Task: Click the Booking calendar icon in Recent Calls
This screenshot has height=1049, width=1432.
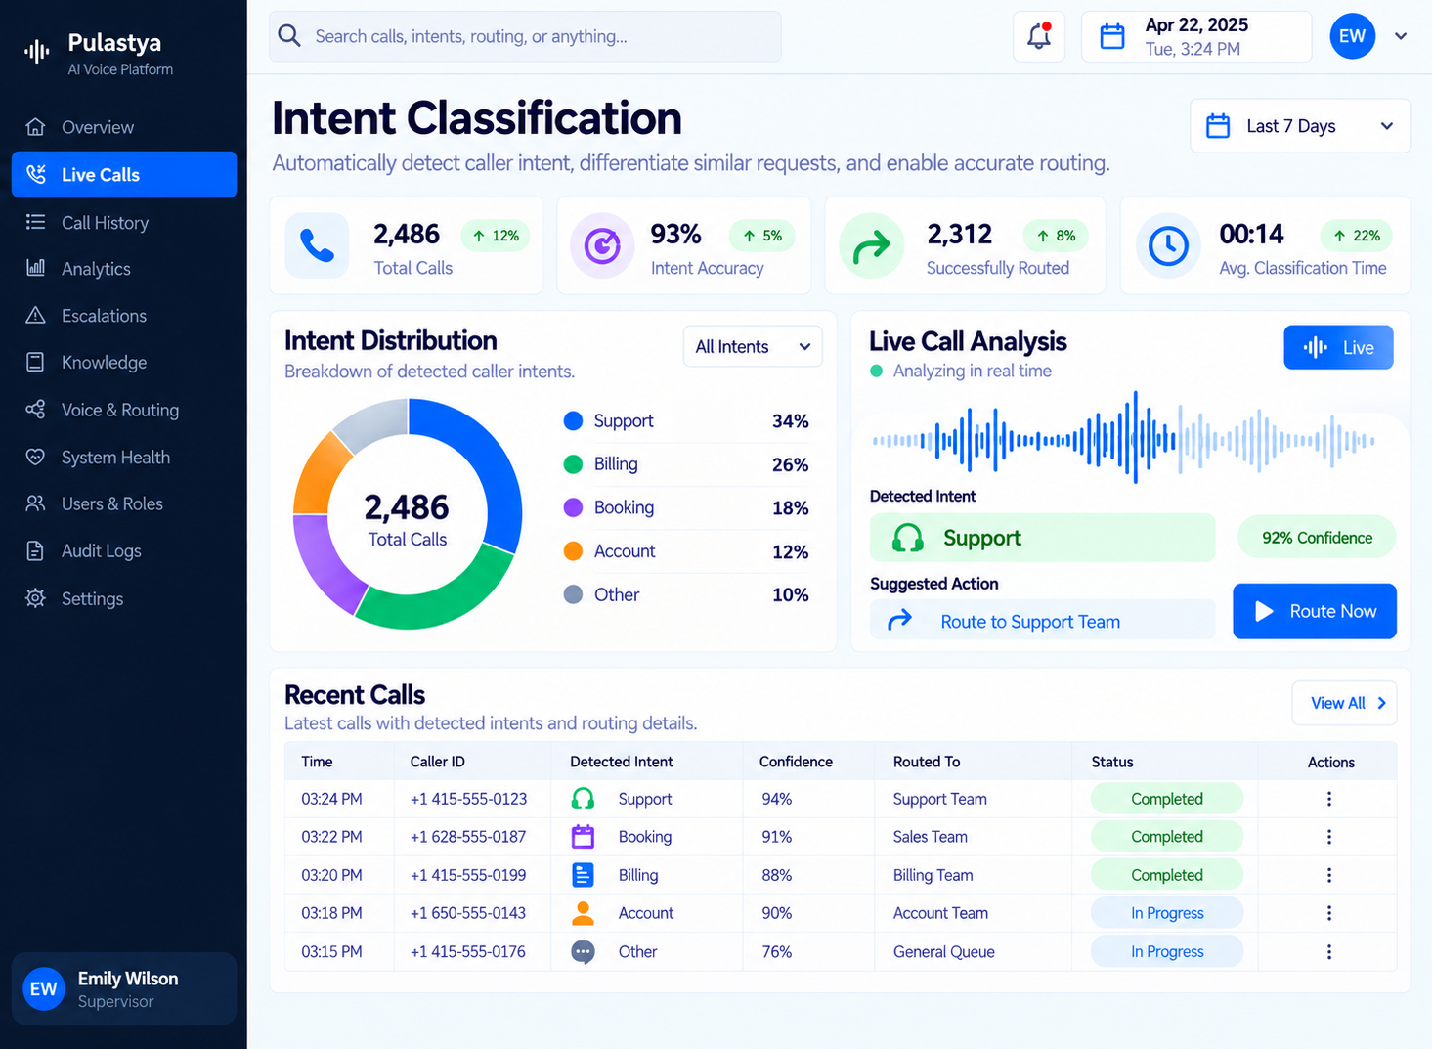Action: pos(583,836)
